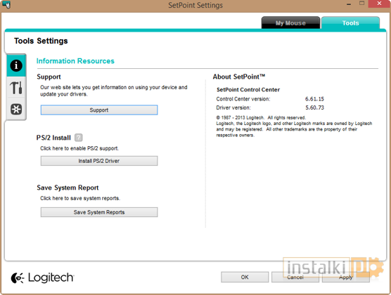Click Driver version value 5.60.73
Viewport: 391px width, 295px height.
point(314,107)
